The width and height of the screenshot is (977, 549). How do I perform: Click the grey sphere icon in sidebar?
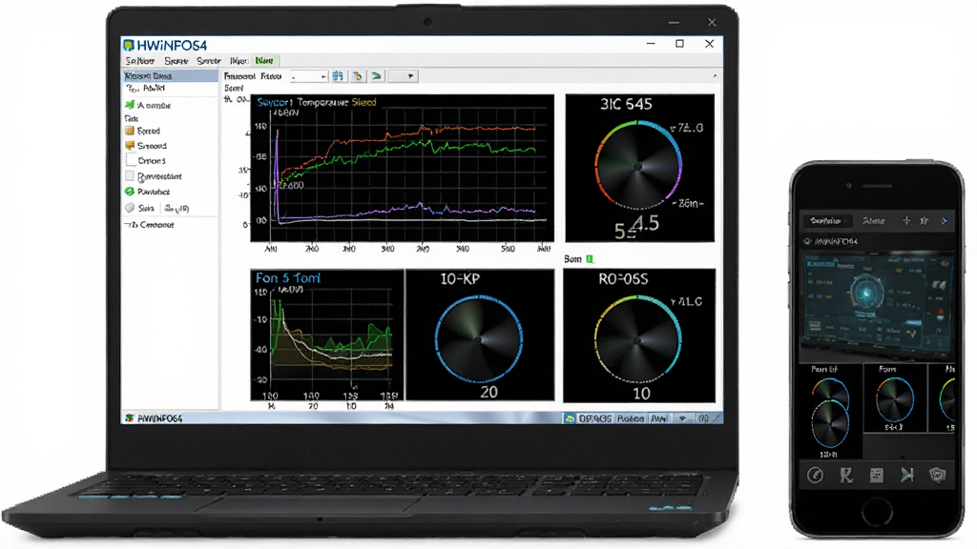130,208
